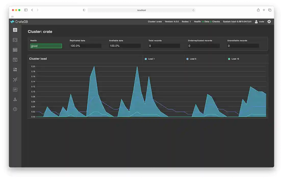
Task: Click the Nodes cluster icon
Action: coord(15,70)
